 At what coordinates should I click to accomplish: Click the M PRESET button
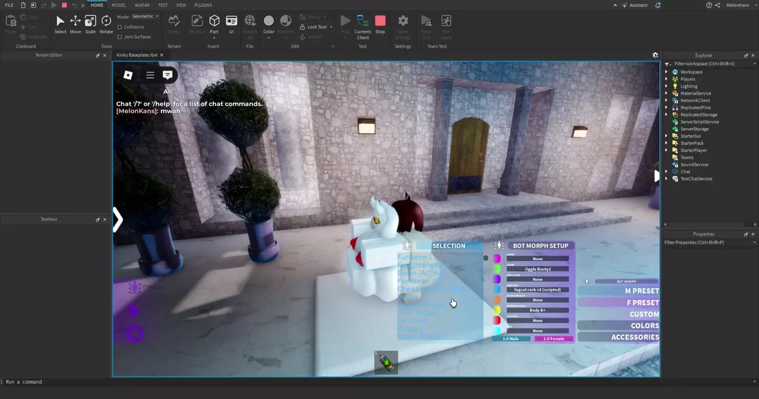click(x=641, y=291)
